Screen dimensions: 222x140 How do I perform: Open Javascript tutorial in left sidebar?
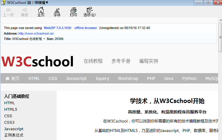coord(14,129)
